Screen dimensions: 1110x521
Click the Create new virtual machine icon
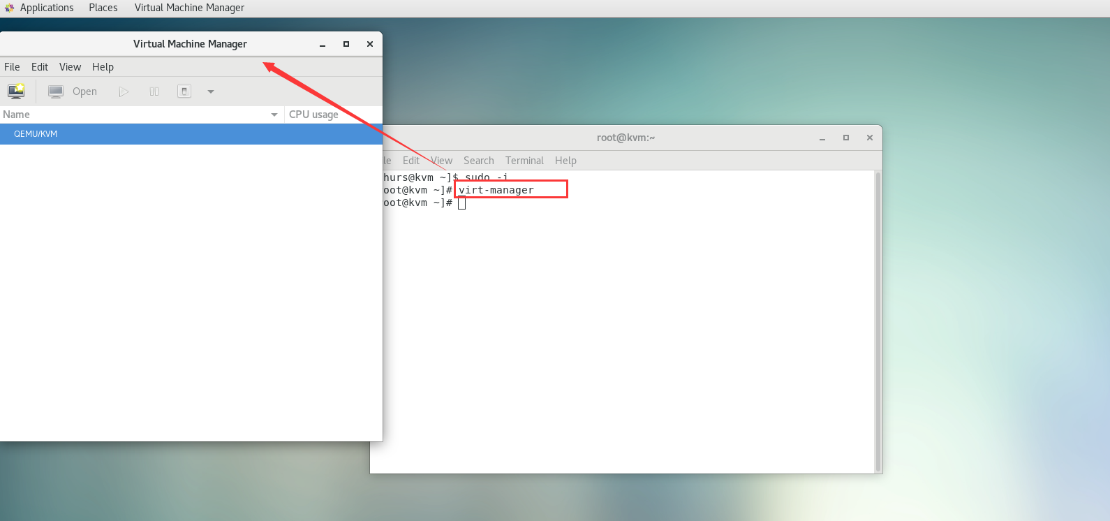click(x=16, y=91)
